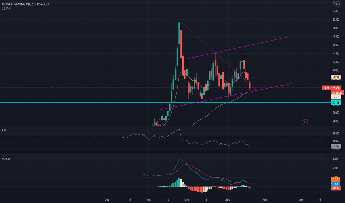
Task: Click the 45.89 RSI value label
Action: pyautogui.click(x=336, y=146)
